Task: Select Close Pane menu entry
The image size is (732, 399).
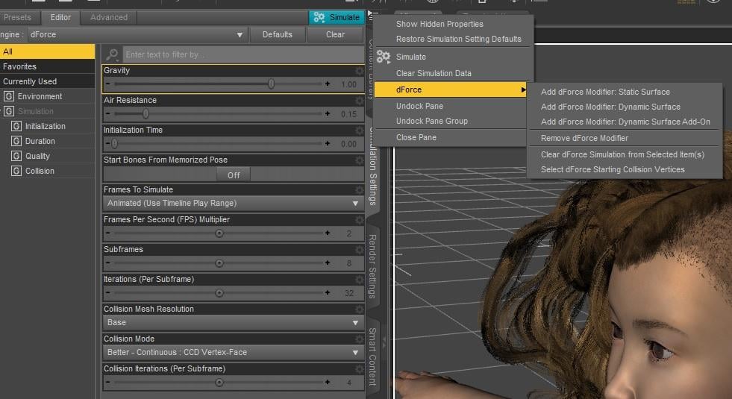Action: pyautogui.click(x=416, y=137)
